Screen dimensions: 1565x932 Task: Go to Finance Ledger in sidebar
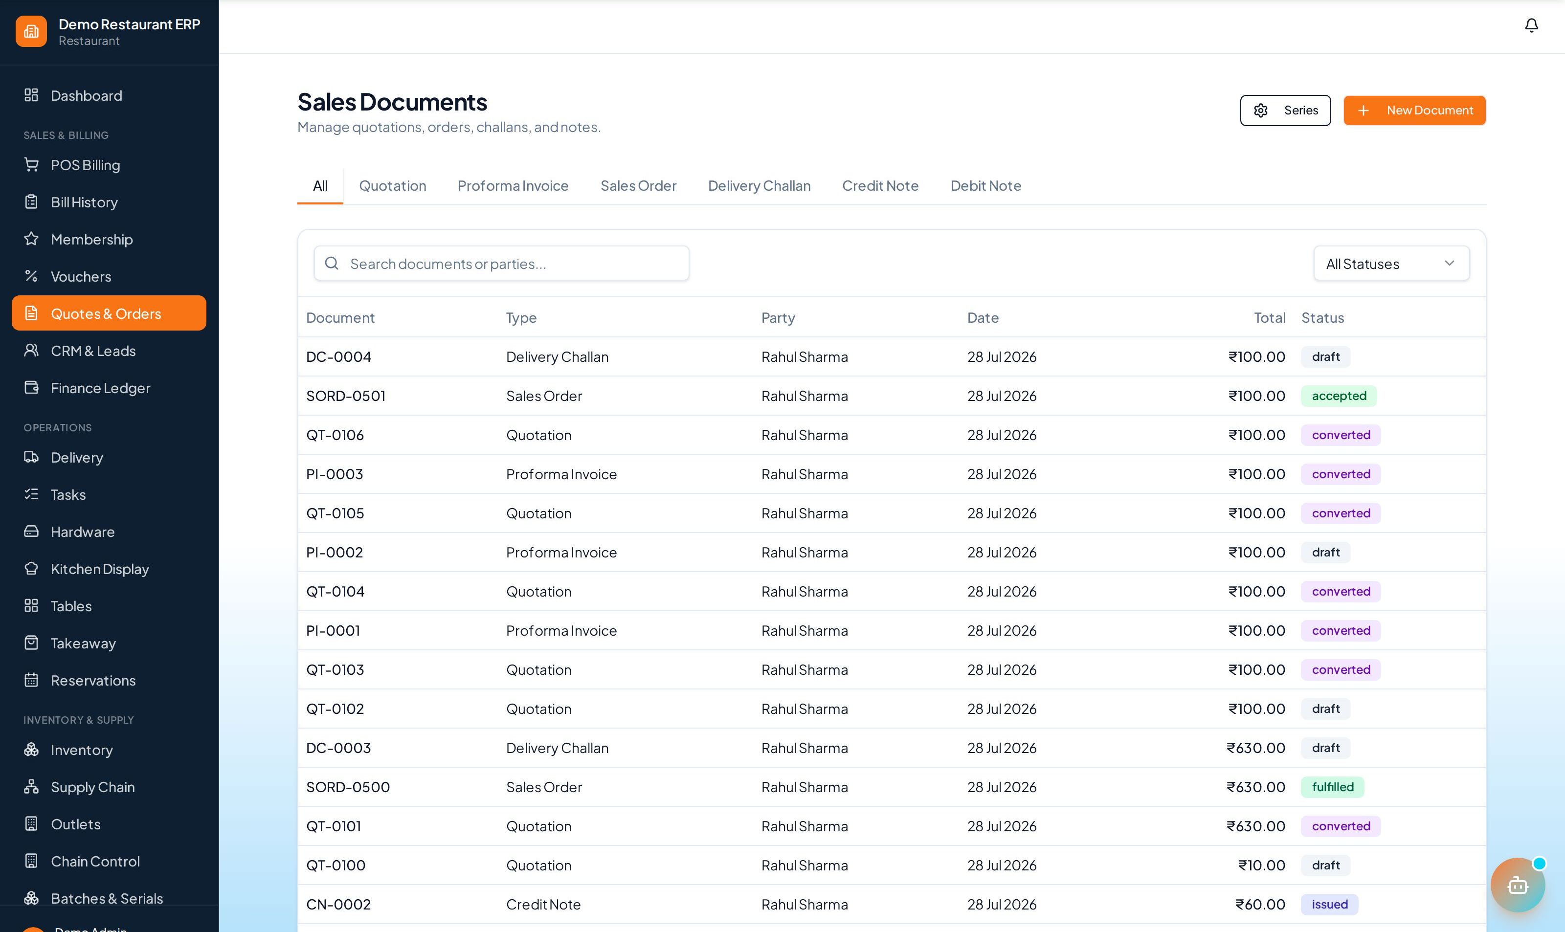coord(109,387)
